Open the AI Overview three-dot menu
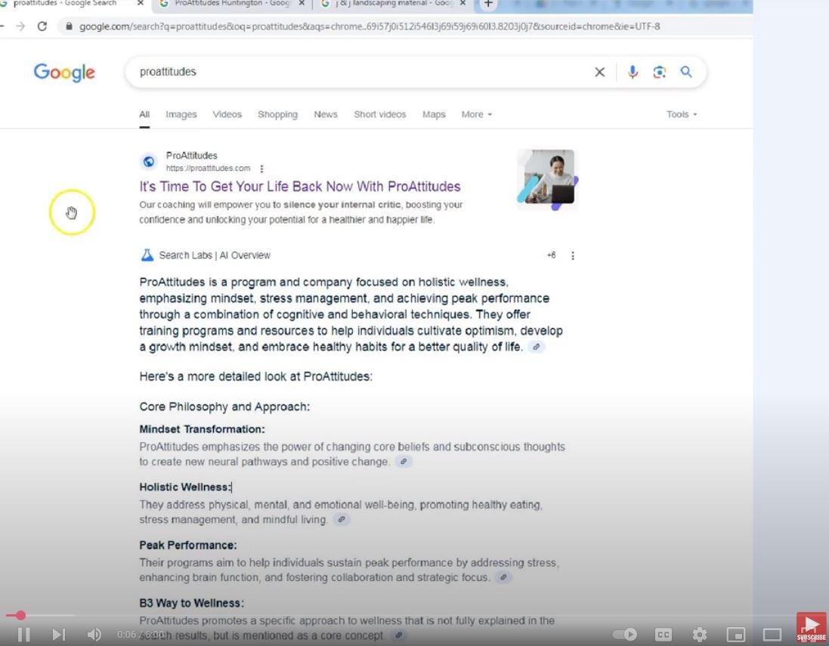Image resolution: width=829 pixels, height=646 pixels. point(573,256)
